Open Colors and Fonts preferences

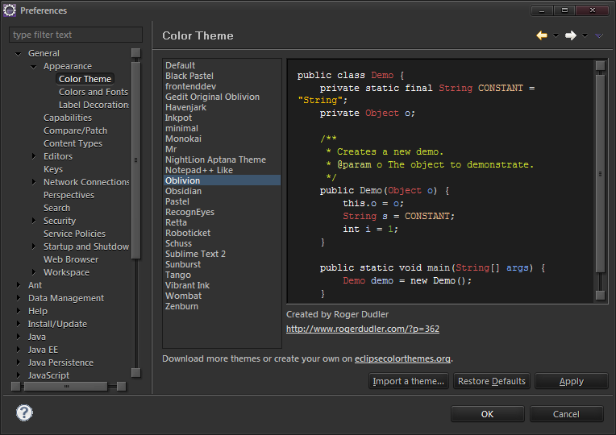point(94,92)
